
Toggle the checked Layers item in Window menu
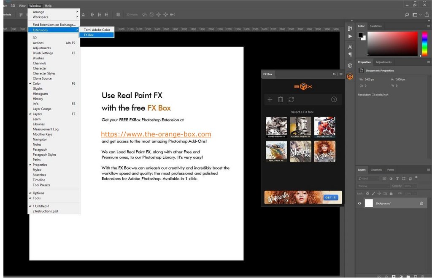coord(37,114)
